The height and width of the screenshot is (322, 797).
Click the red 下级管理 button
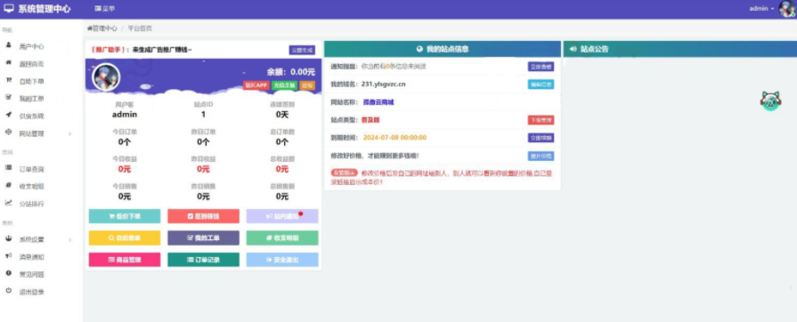[x=541, y=120]
